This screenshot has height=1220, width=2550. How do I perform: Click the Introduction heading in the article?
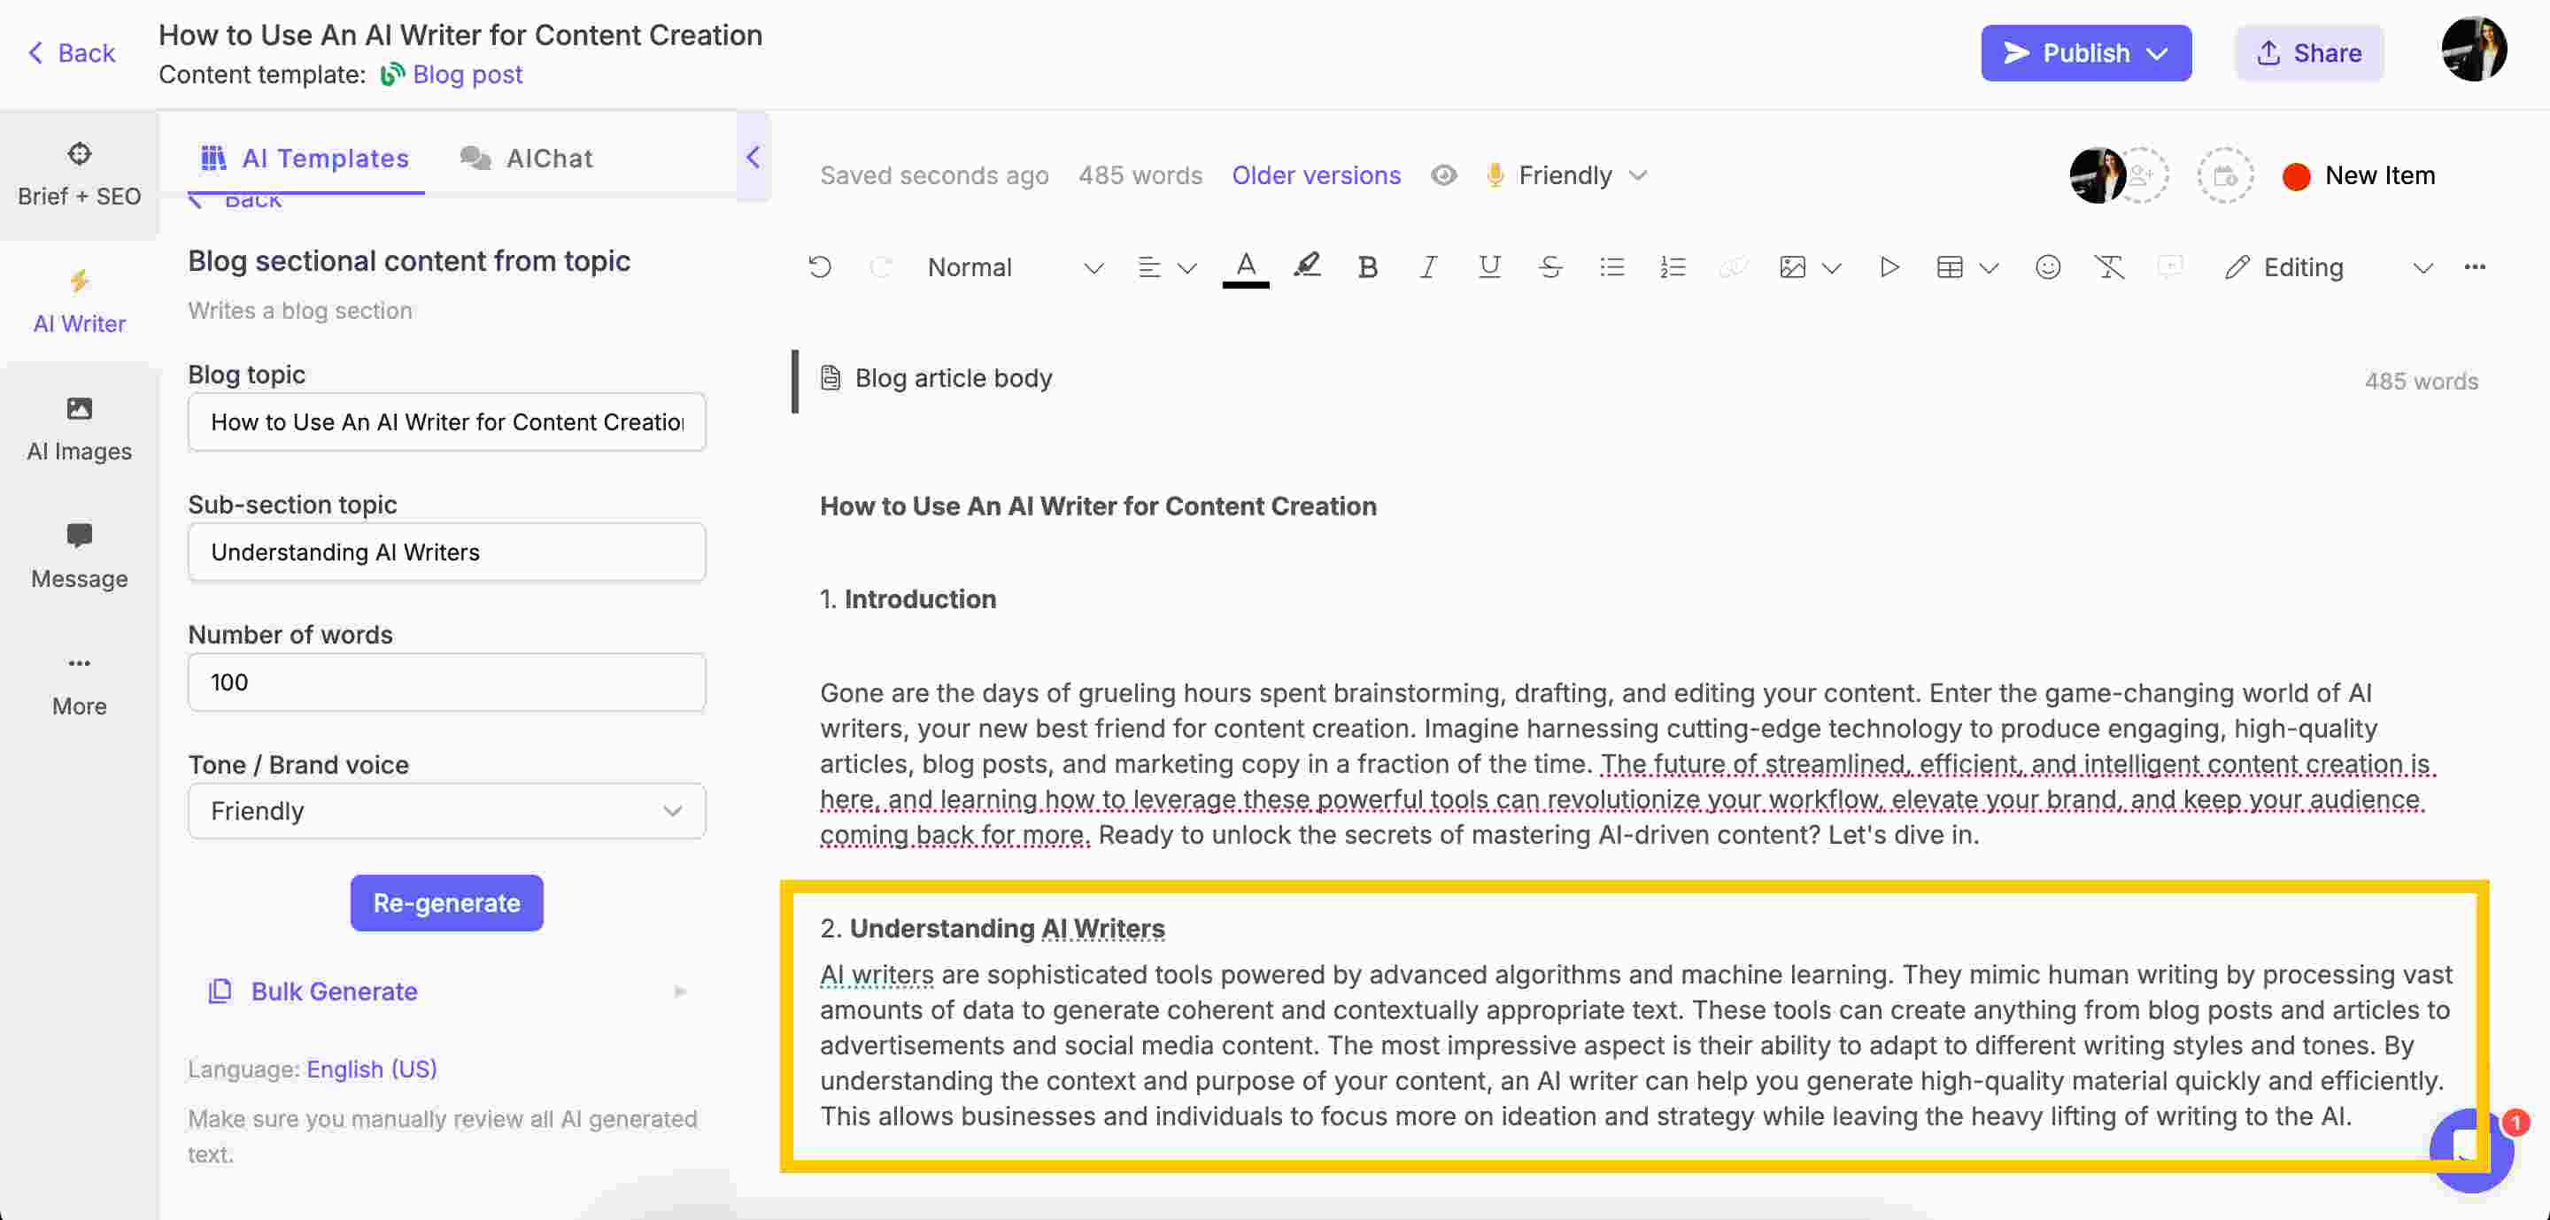coord(920,599)
